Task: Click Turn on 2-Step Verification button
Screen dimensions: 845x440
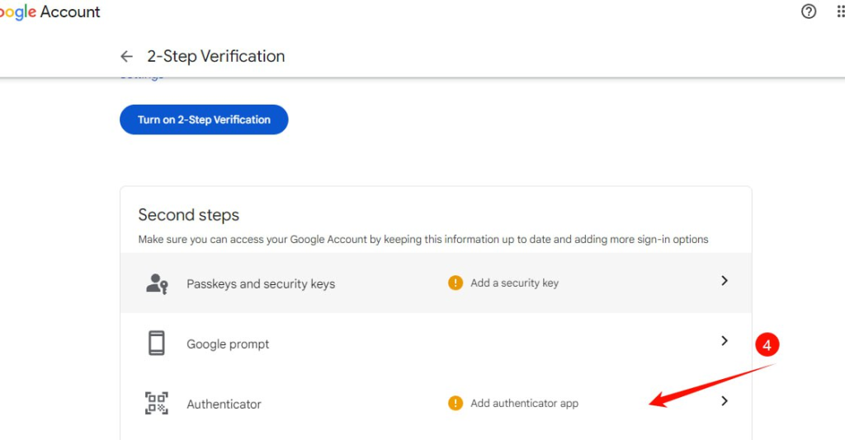Action: coord(204,119)
